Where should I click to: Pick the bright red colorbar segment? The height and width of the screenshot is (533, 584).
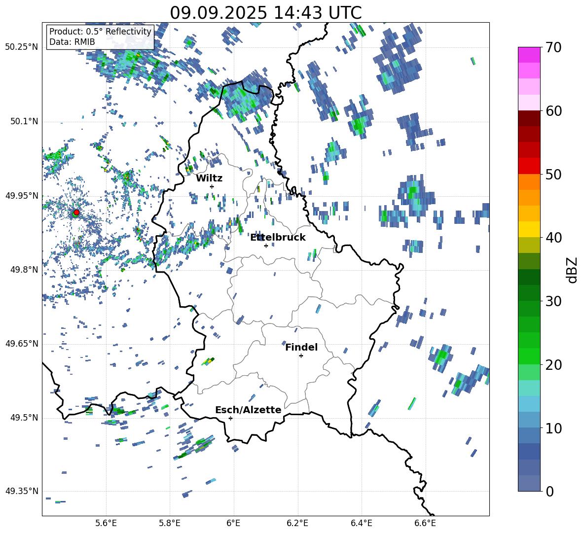[x=529, y=166]
